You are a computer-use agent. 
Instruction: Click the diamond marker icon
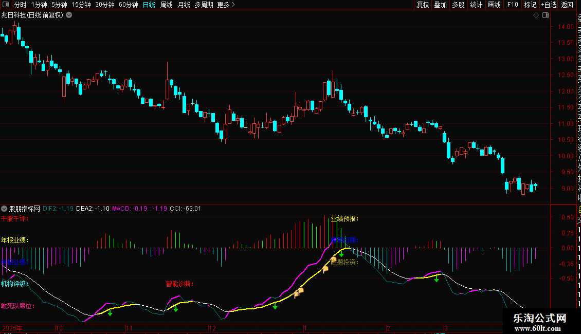(536, 15)
